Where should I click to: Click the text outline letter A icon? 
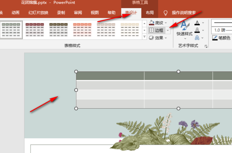pos(197,30)
